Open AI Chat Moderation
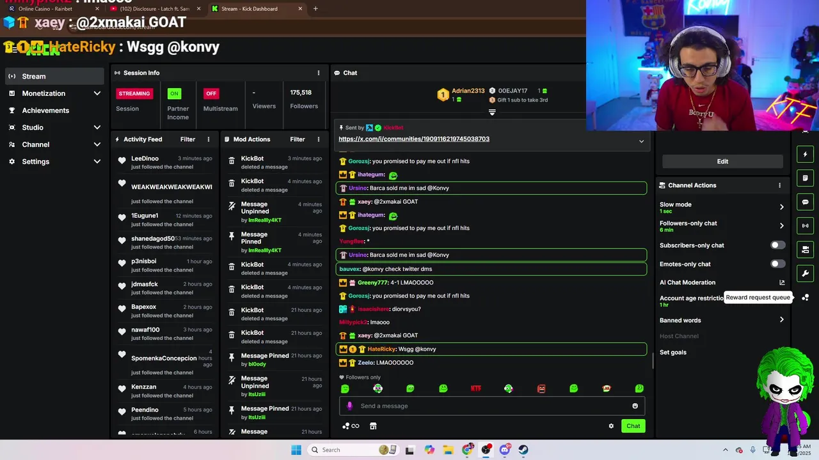 687,282
